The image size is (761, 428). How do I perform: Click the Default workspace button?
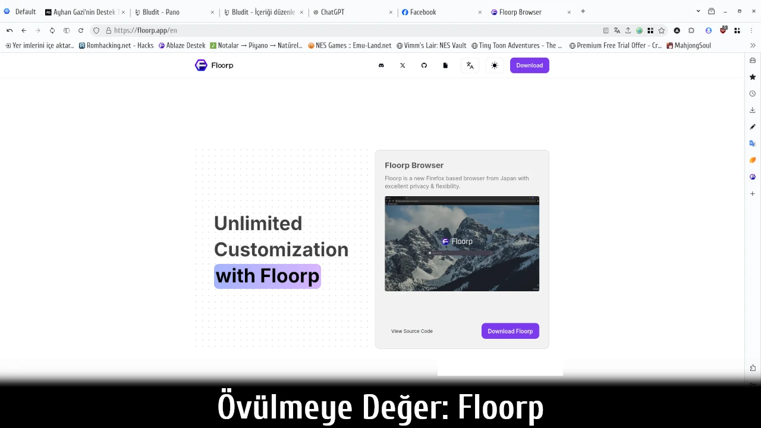20,12
